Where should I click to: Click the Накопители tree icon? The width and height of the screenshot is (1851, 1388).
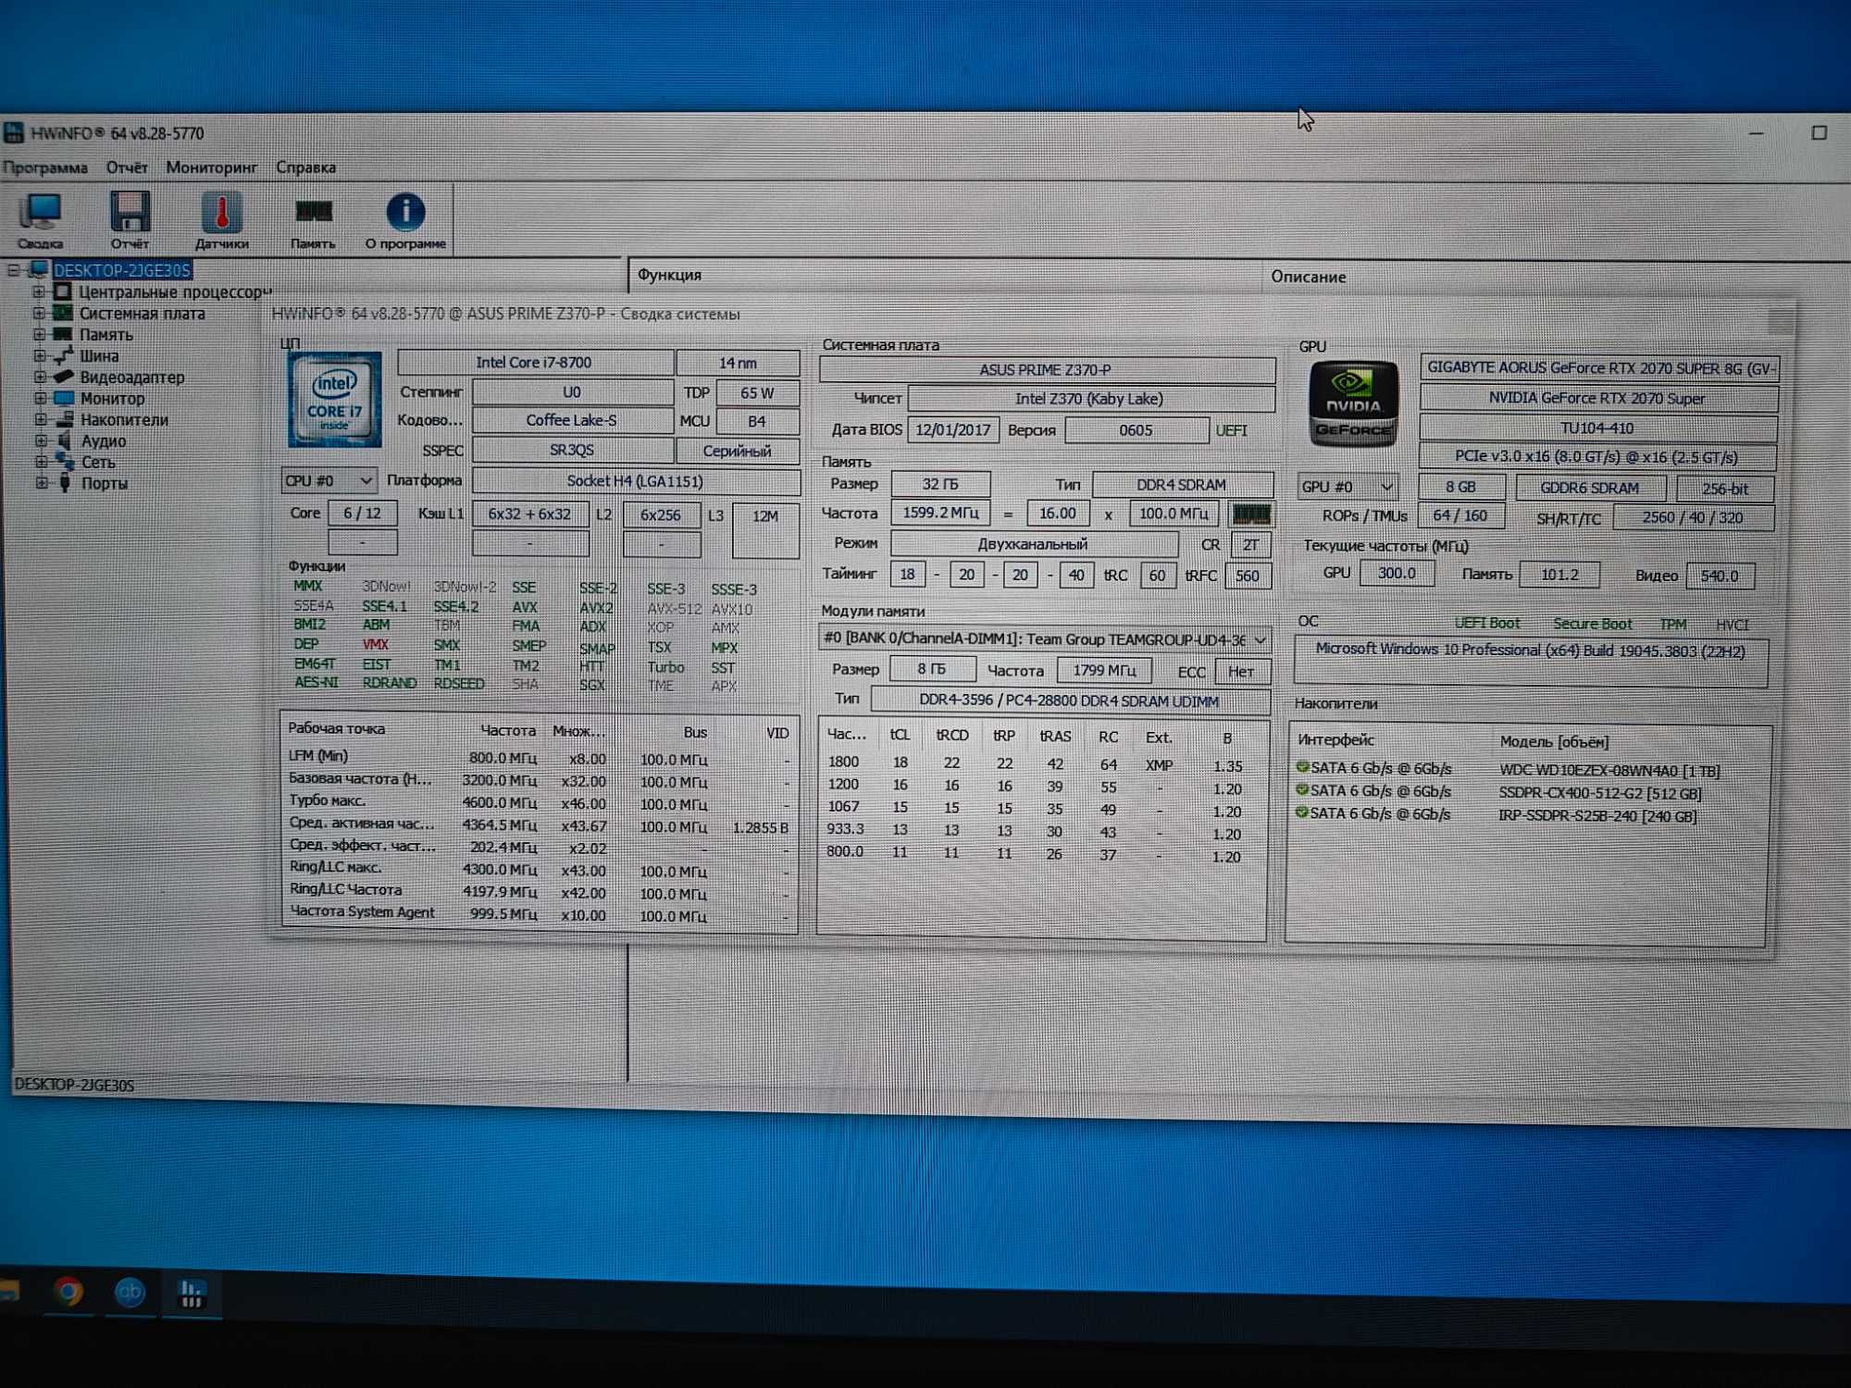pos(63,419)
